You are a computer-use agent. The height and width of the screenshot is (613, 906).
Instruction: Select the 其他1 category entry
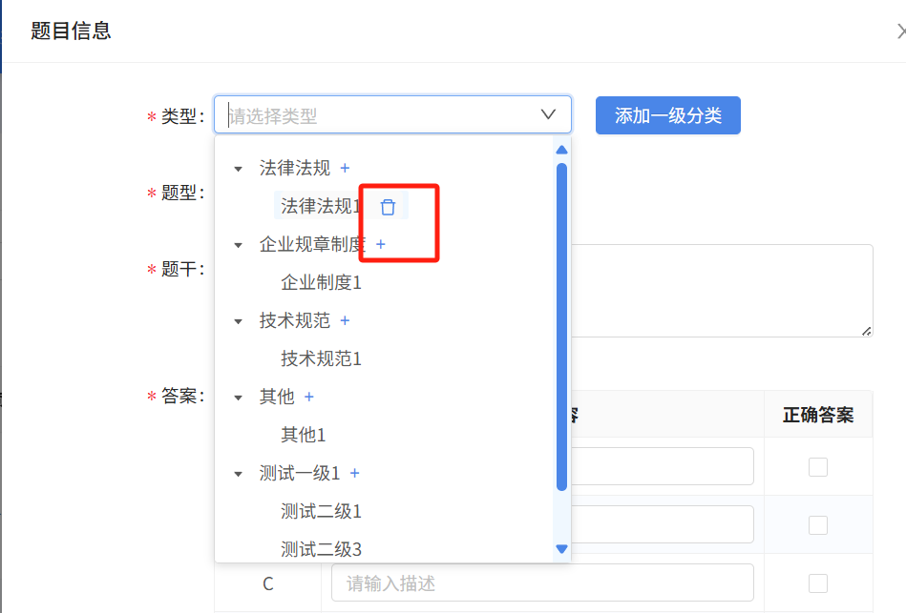pyautogui.click(x=304, y=436)
